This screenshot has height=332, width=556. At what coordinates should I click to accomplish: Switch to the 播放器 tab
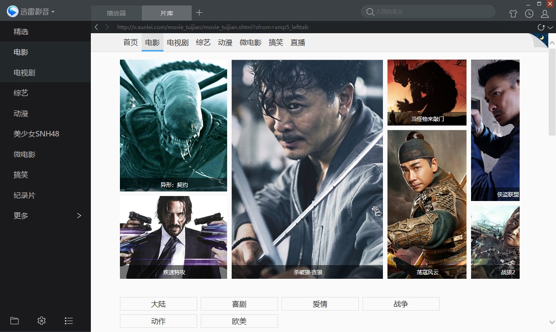[116, 13]
